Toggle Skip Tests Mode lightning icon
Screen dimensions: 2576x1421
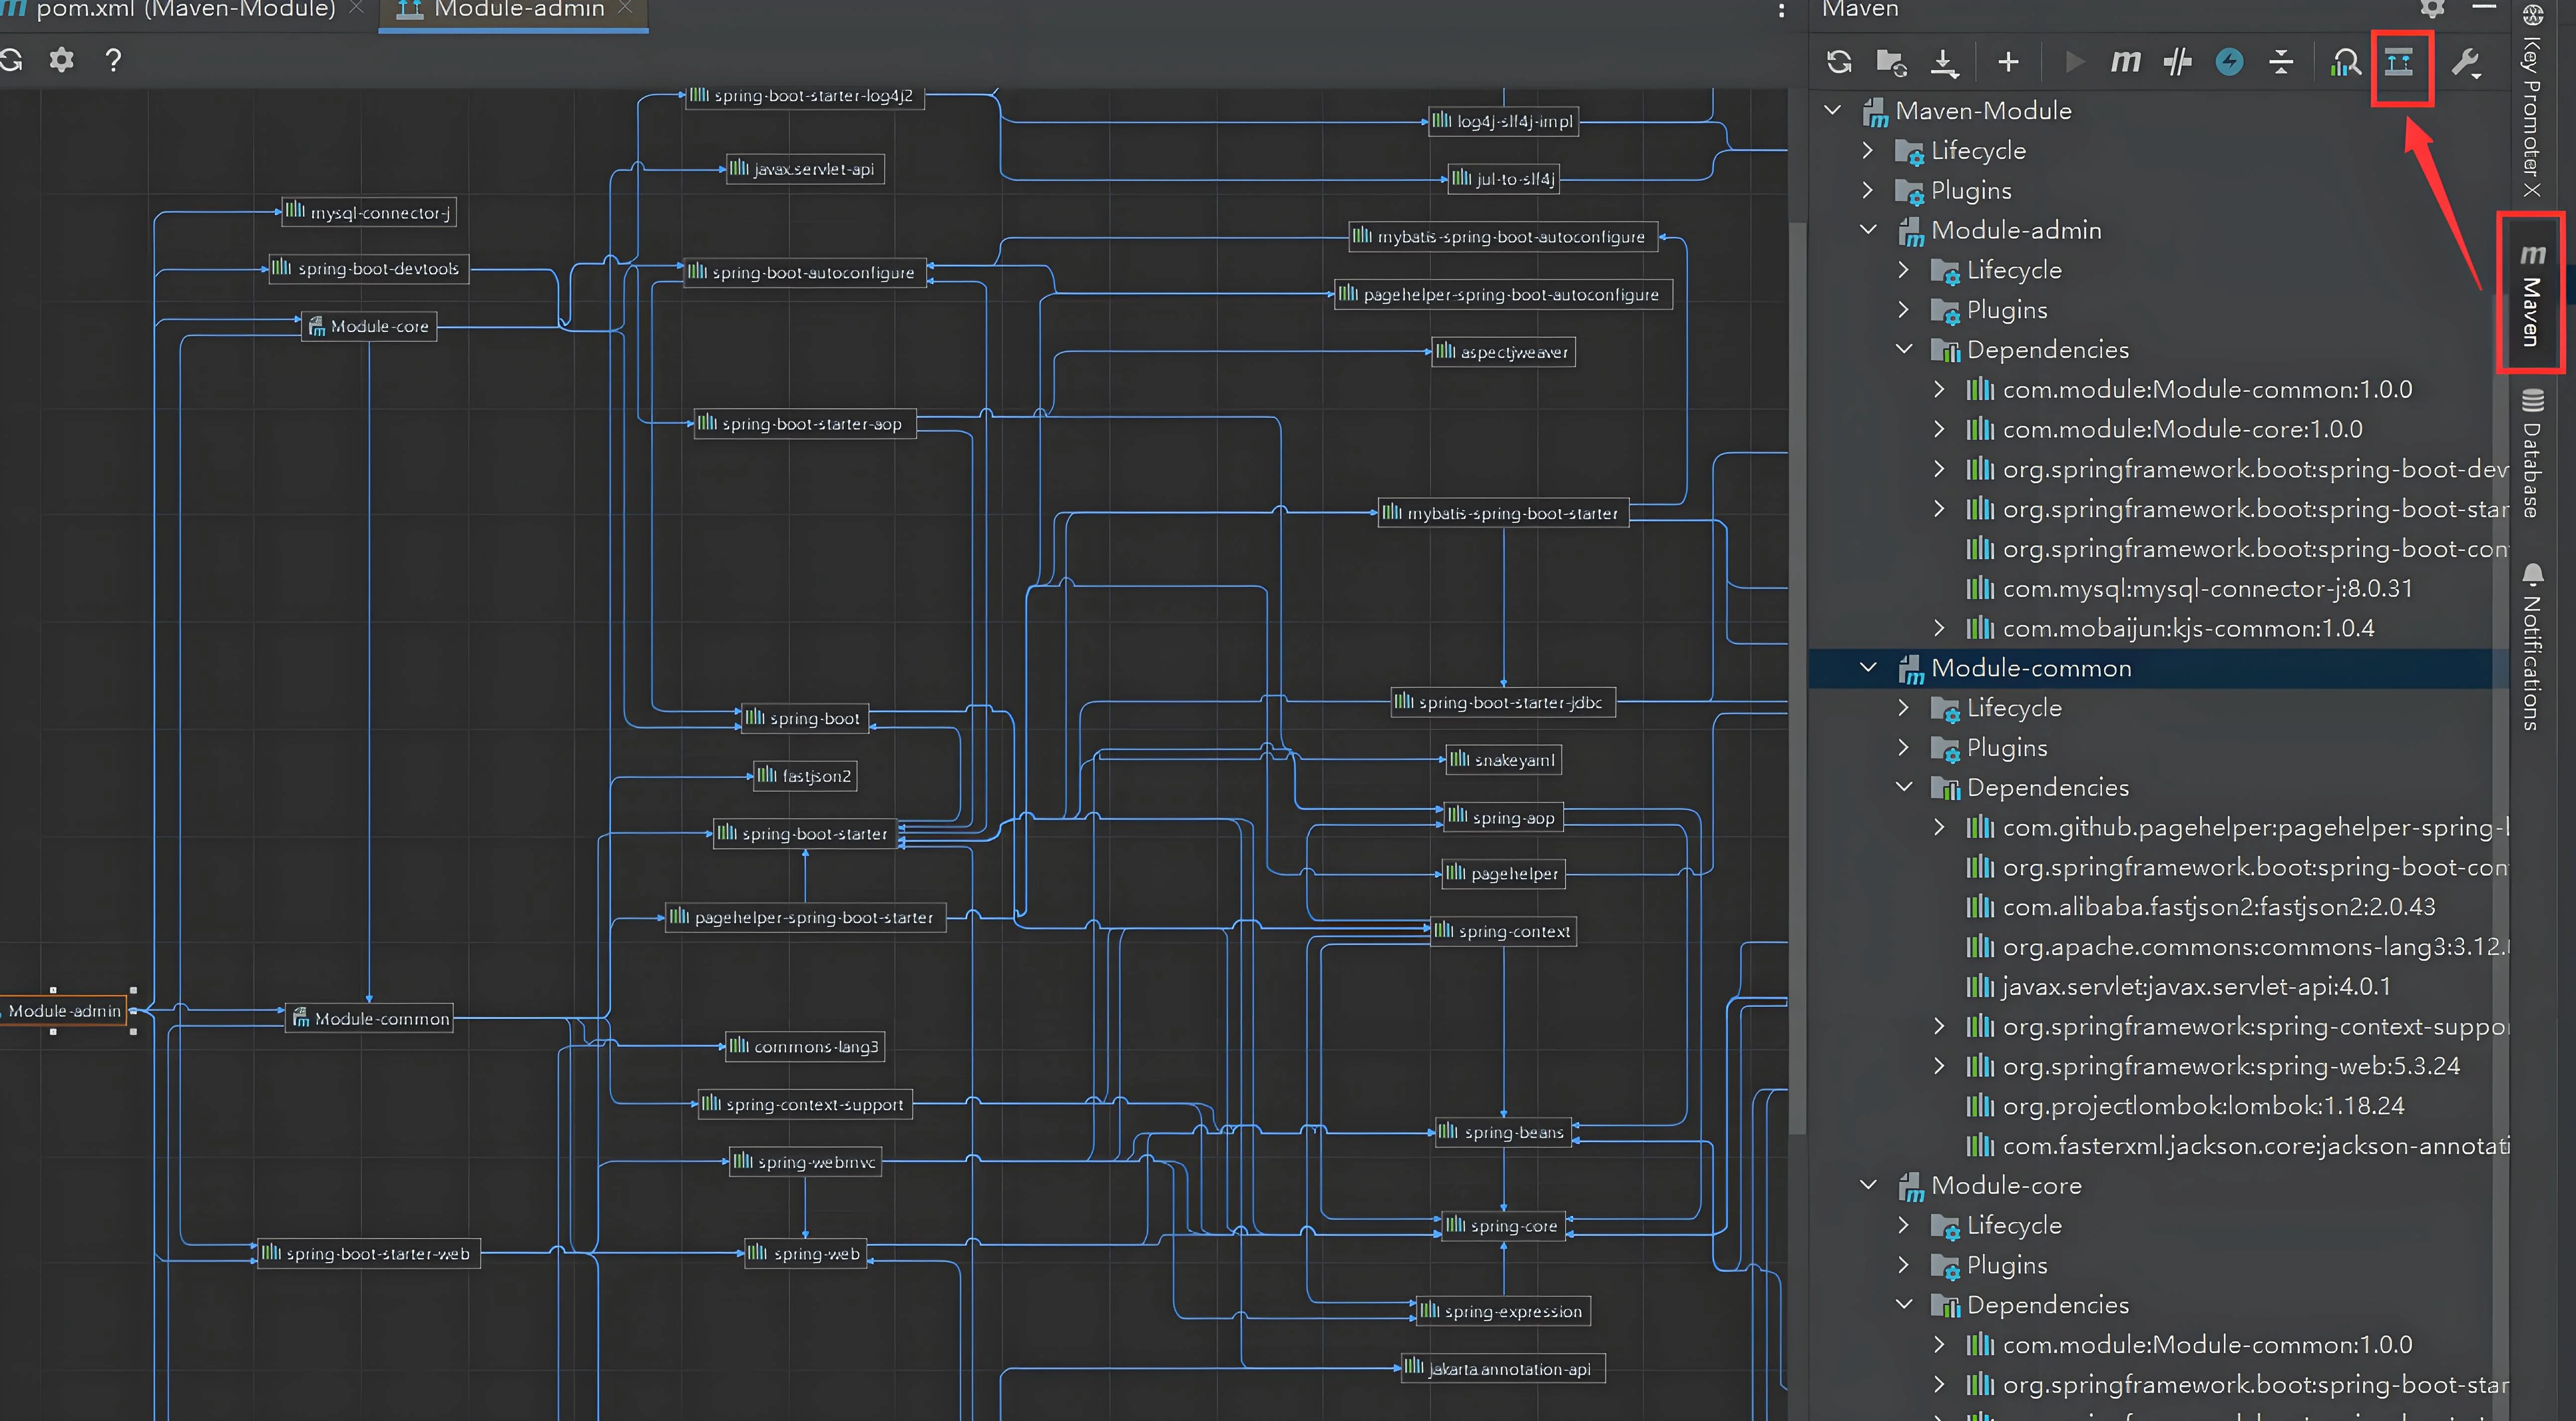pos(2229,62)
